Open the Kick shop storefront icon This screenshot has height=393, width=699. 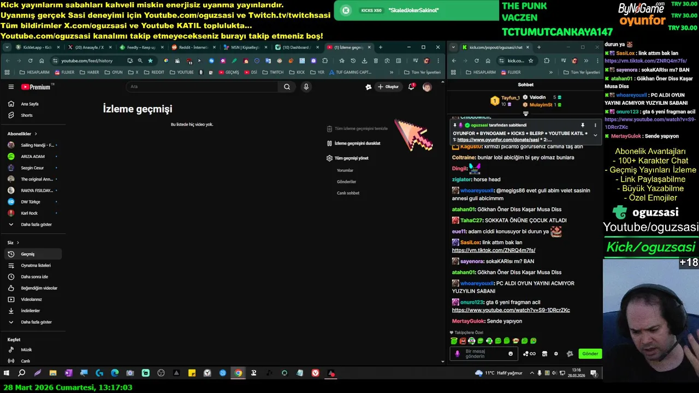pos(544,354)
